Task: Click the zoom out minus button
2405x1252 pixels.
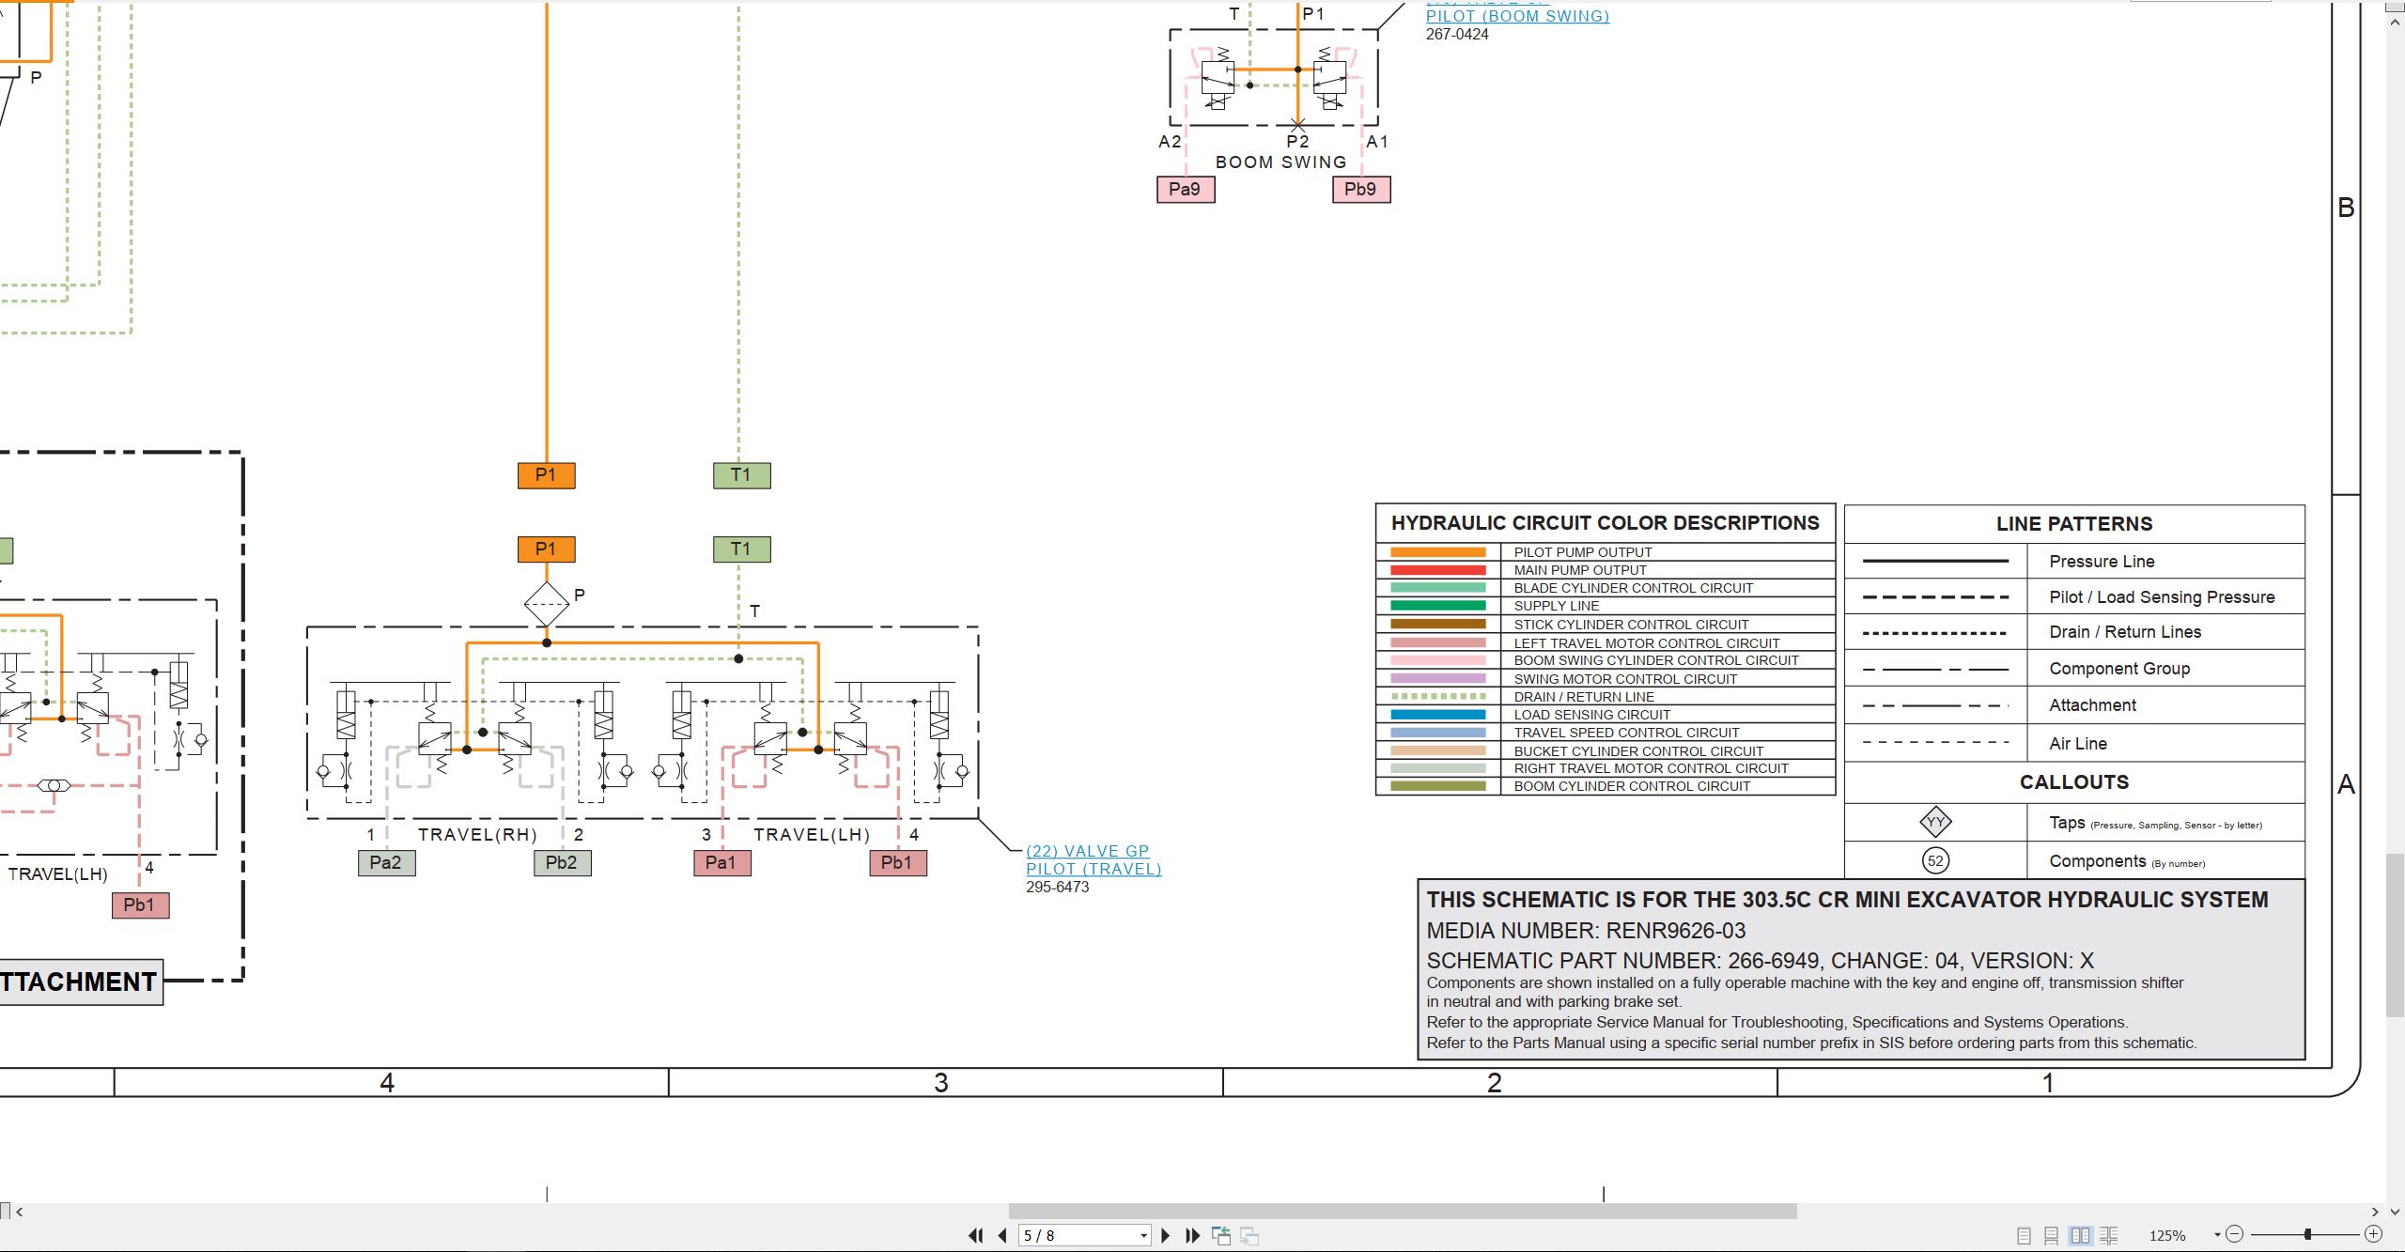Action: [x=2235, y=1234]
